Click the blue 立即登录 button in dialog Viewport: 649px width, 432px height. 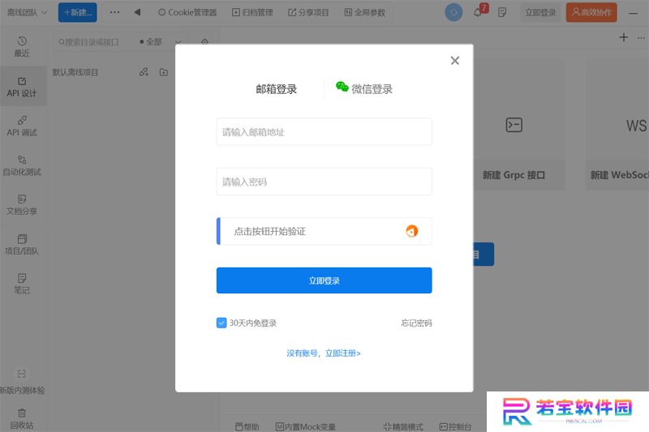pyautogui.click(x=324, y=280)
